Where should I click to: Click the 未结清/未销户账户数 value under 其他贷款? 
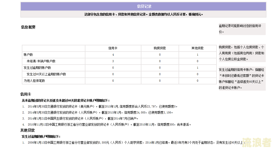[197, 61]
